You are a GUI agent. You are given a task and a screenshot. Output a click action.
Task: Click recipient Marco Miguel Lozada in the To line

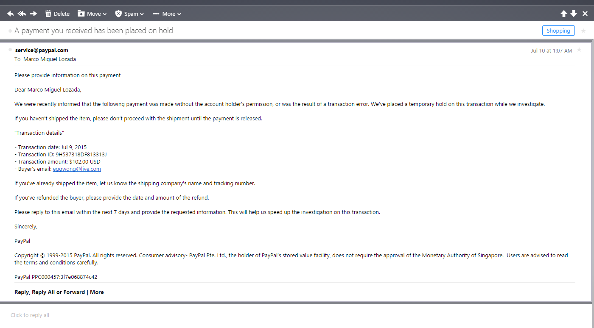click(x=50, y=59)
